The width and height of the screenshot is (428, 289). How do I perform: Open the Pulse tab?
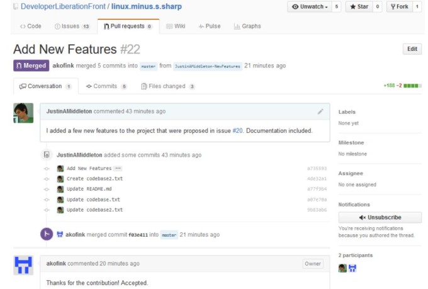pos(210,26)
